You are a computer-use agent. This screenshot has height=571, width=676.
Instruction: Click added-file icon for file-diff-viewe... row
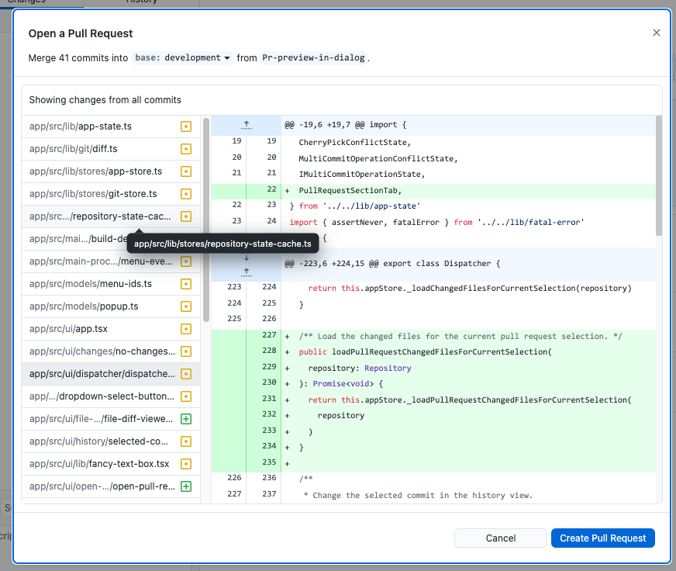click(x=186, y=419)
